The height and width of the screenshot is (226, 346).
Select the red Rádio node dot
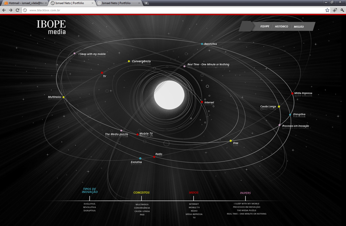pyautogui.click(x=154, y=157)
